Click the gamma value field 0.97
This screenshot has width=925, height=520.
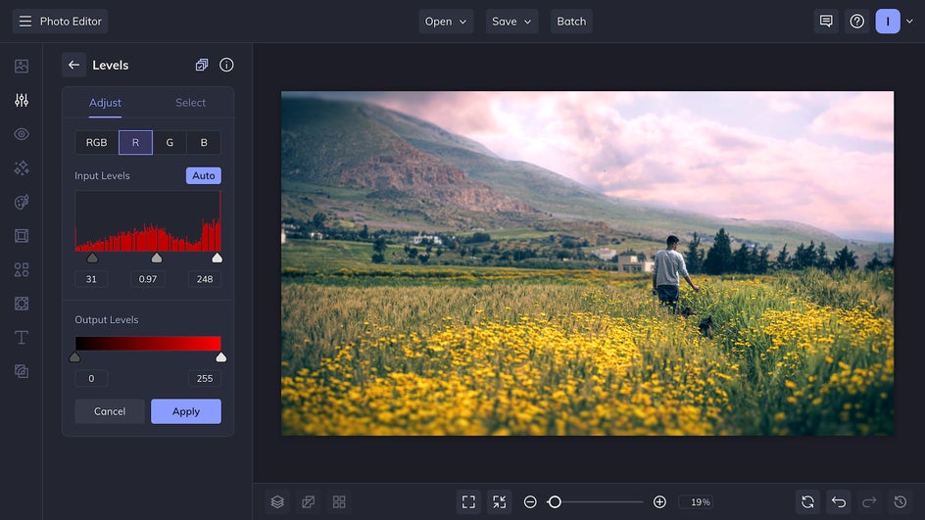pos(148,279)
